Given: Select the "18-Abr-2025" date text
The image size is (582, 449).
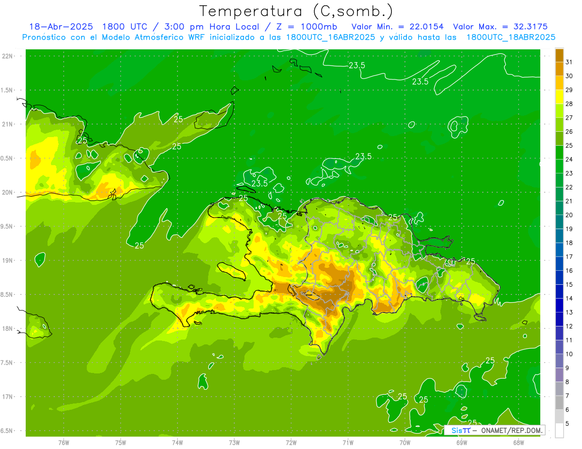Looking at the screenshot, I should click(x=61, y=27).
